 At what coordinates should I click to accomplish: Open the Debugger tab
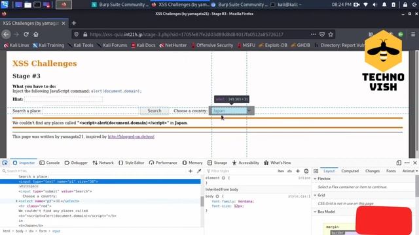click(76, 163)
